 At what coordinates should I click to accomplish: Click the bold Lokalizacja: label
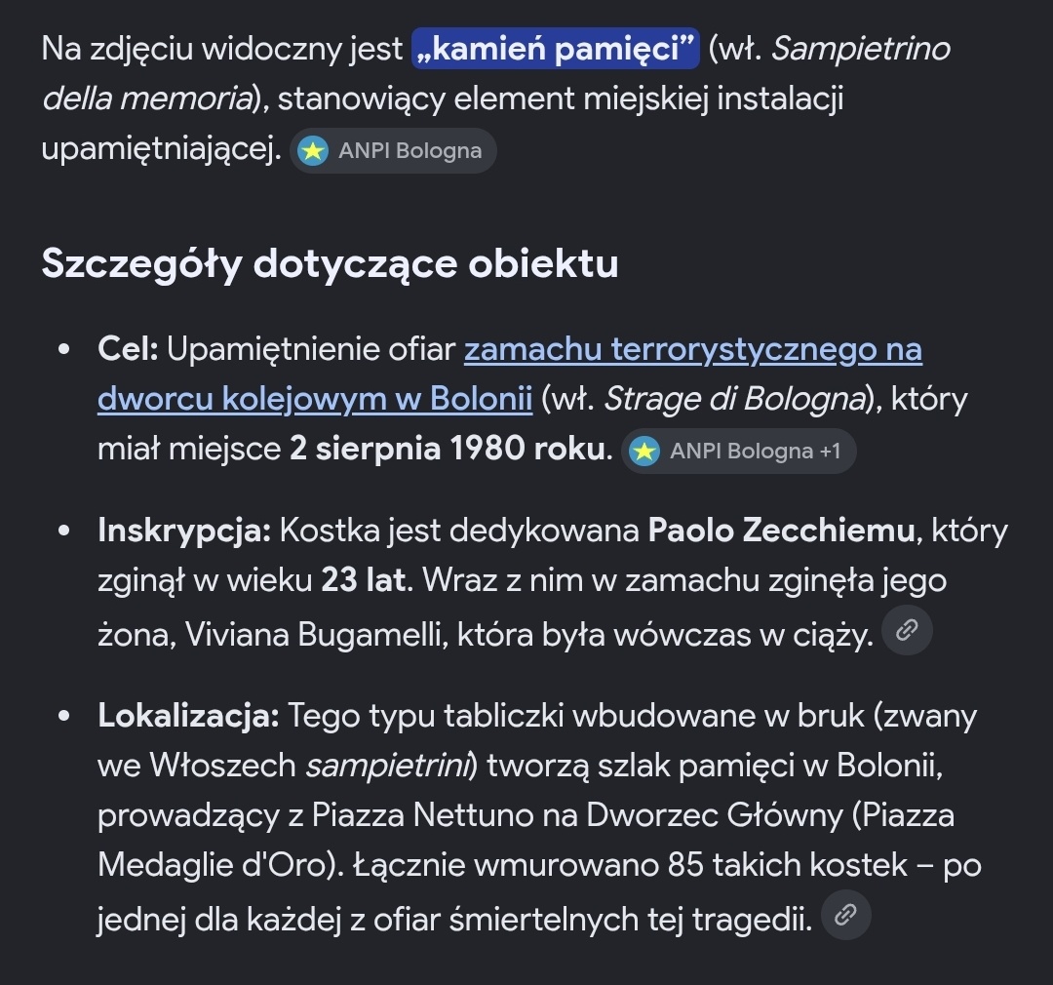click(x=188, y=716)
